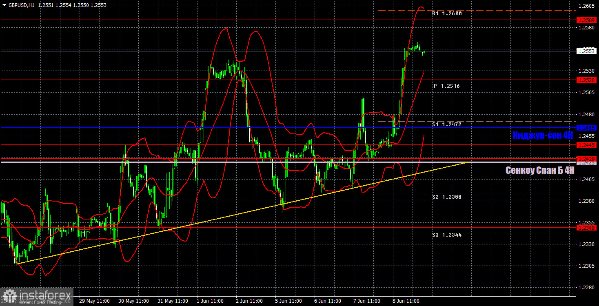Click the red 1.2429 level price tag
The height and width of the screenshot is (306, 599).
tap(587, 158)
